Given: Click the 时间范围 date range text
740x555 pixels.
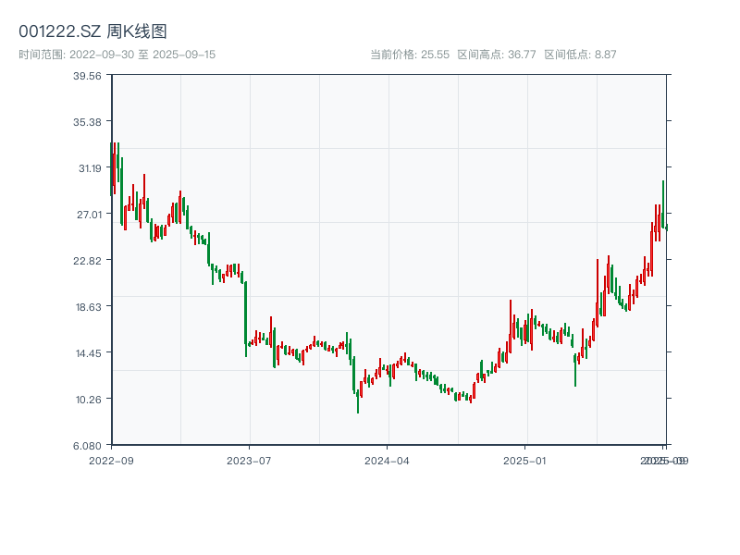Looking at the screenshot, I should tap(117, 55).
